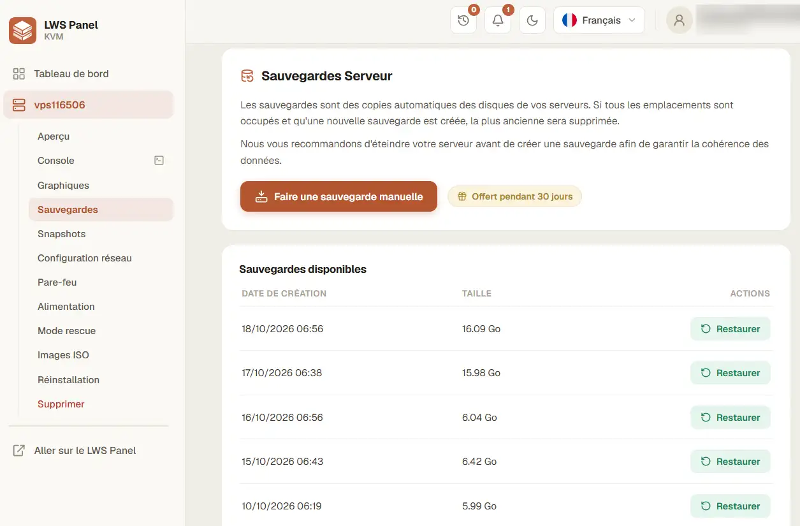Viewport: 800px width, 526px height.
Task: Restore the 18/10/2026 06:56 backup
Action: pyautogui.click(x=731, y=329)
